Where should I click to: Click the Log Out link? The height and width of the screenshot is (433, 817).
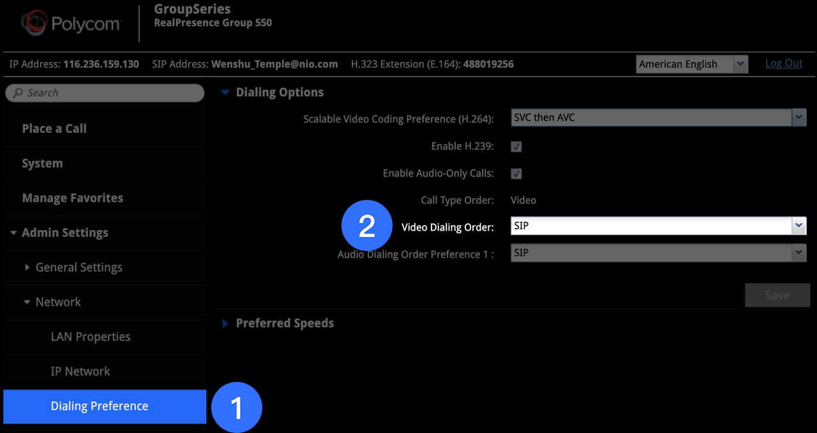(784, 63)
